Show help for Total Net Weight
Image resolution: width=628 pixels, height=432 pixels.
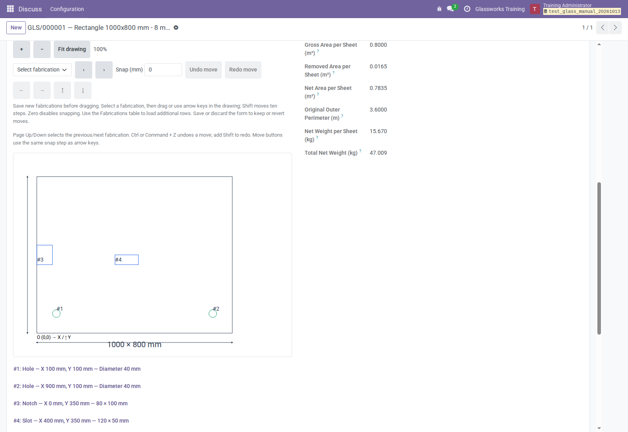tap(360, 151)
